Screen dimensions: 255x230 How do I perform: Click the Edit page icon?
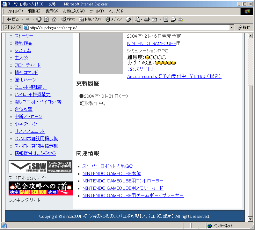(155, 19)
